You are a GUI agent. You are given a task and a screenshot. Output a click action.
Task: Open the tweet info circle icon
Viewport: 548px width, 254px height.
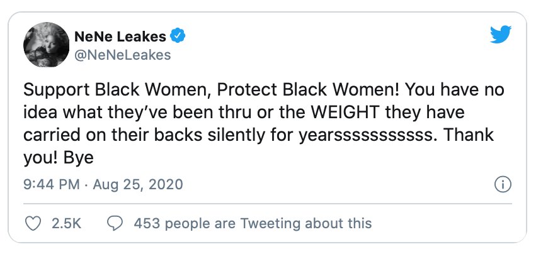(503, 185)
